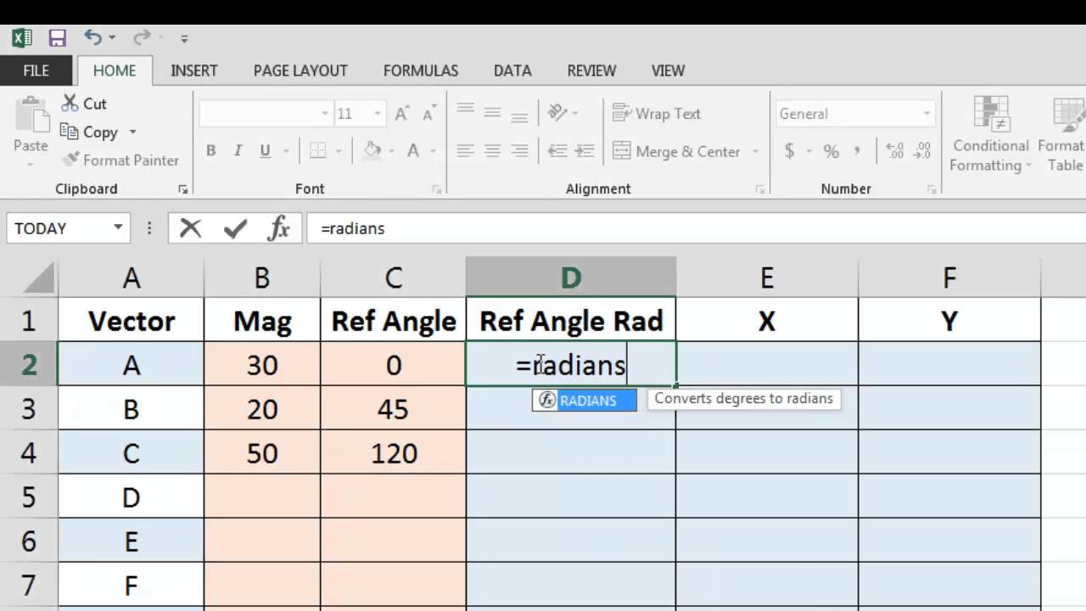Apply Percent Style number format
Screen dimensions: 1086x611
(831, 151)
